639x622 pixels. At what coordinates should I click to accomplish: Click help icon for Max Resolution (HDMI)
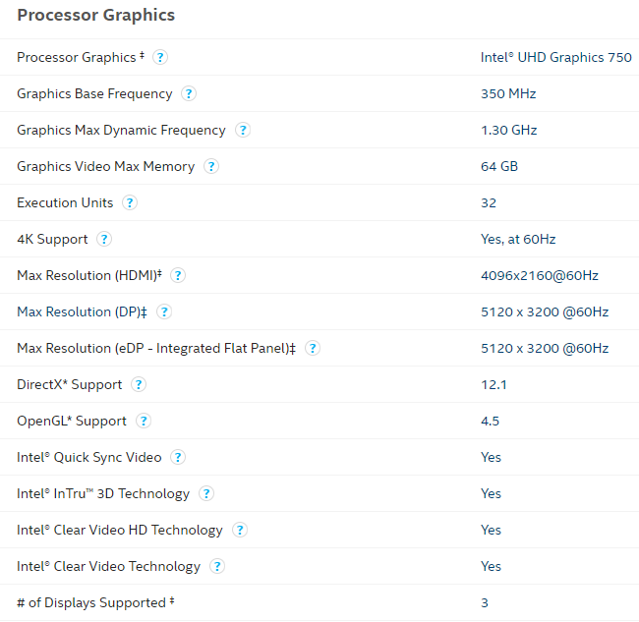178,275
